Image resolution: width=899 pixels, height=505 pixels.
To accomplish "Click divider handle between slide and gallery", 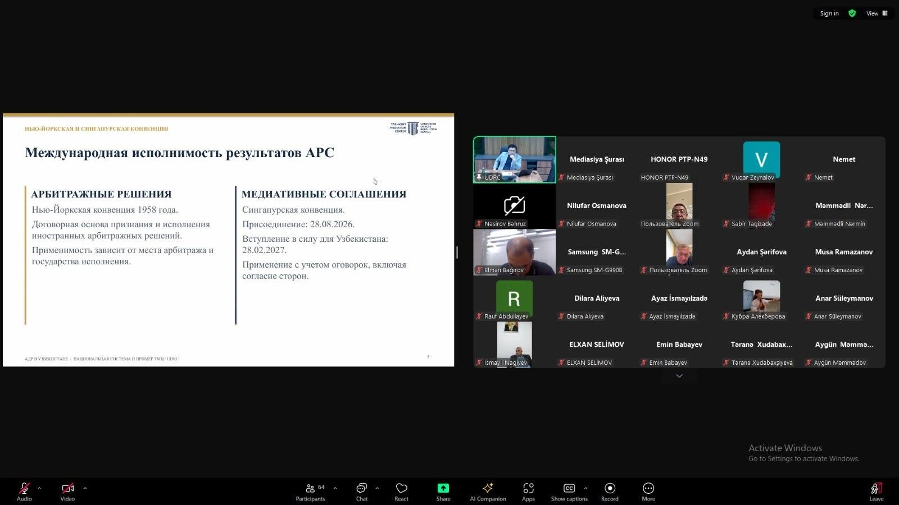I will (x=457, y=252).
